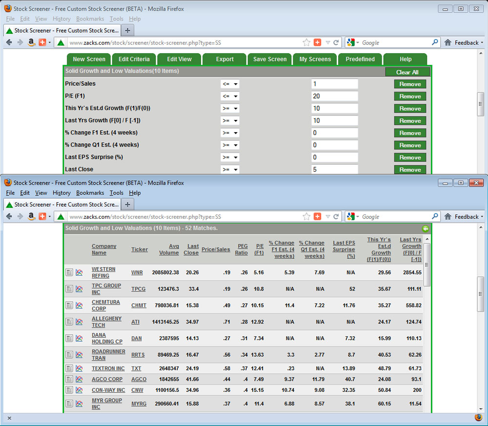
Task: Open the P/E (F1) operator dropdown
Action: coord(230,96)
